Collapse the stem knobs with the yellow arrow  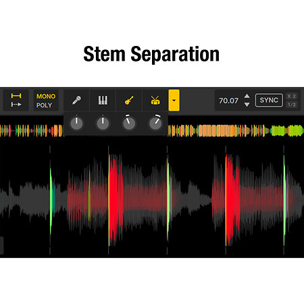[174, 100]
